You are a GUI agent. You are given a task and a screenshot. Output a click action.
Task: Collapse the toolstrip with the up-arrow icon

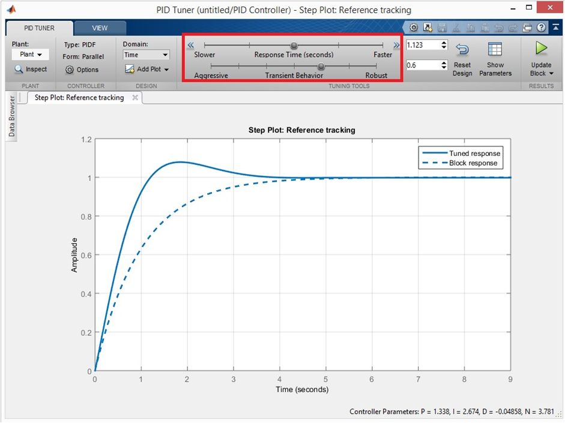(555, 28)
